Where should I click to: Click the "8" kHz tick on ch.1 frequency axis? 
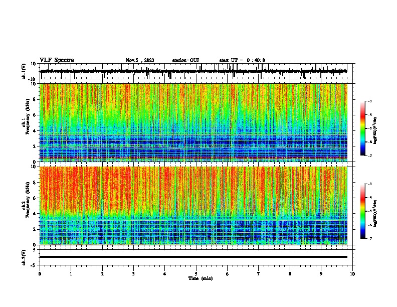(35, 99)
